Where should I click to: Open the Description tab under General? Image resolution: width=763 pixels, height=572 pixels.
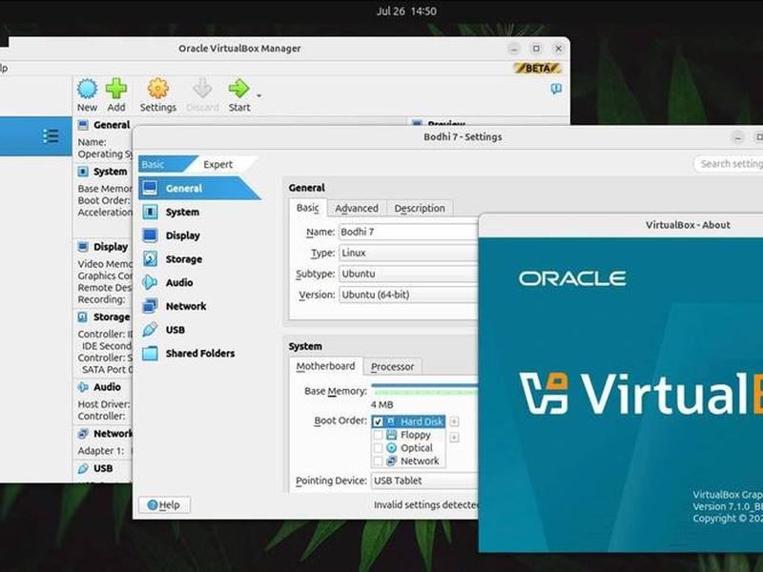pyautogui.click(x=420, y=208)
